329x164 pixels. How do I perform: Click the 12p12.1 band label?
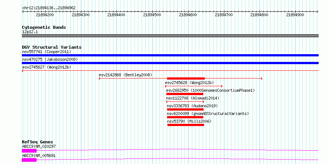click(30, 32)
